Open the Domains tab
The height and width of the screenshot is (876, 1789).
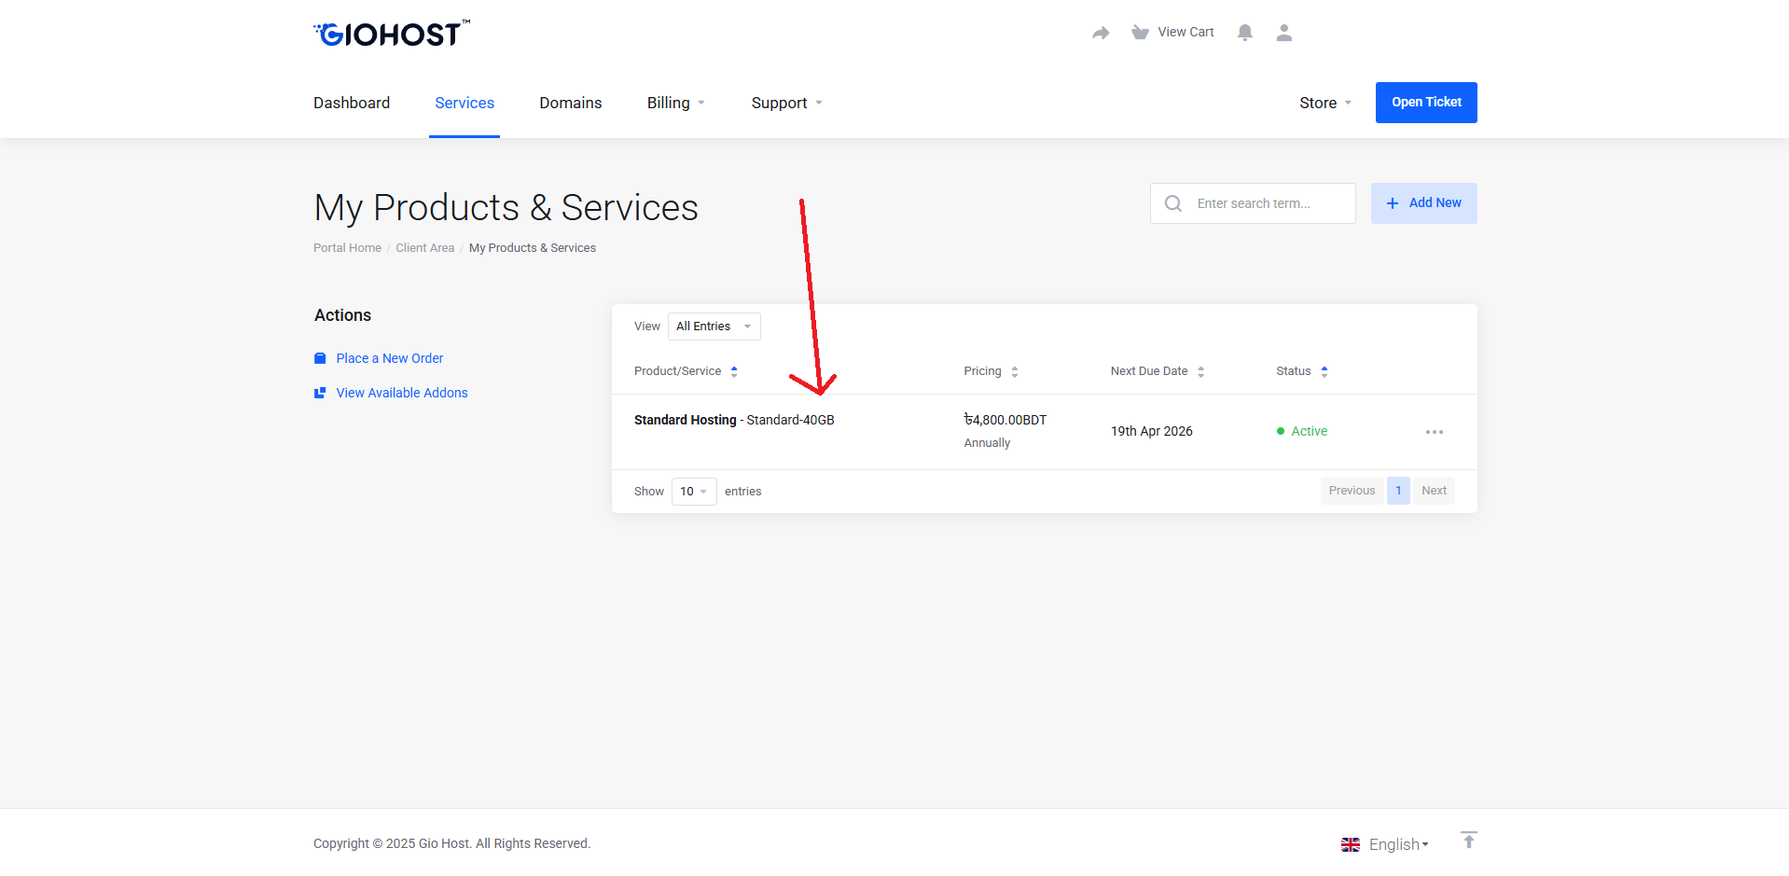tap(571, 103)
